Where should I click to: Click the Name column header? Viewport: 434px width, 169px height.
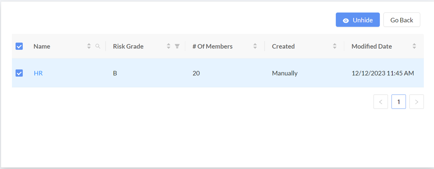pos(42,46)
